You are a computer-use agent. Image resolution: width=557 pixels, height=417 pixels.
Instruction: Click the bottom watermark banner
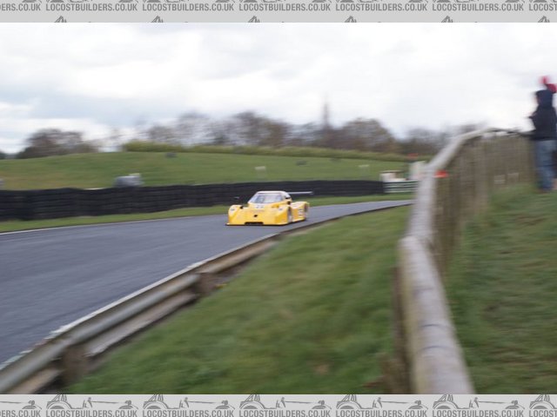[x=278, y=405]
